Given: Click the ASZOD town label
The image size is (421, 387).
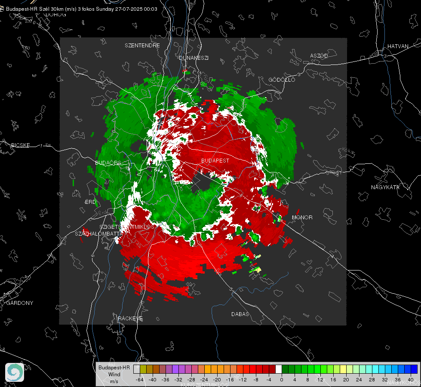Looking at the screenshot, I should point(319,55).
